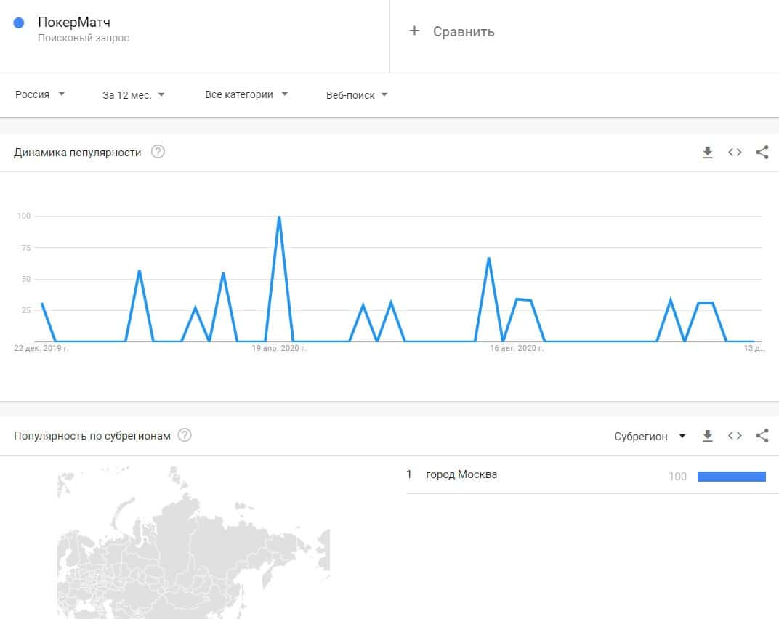Click the blue bar for город Москва
This screenshot has height=619, width=779.
click(x=731, y=477)
